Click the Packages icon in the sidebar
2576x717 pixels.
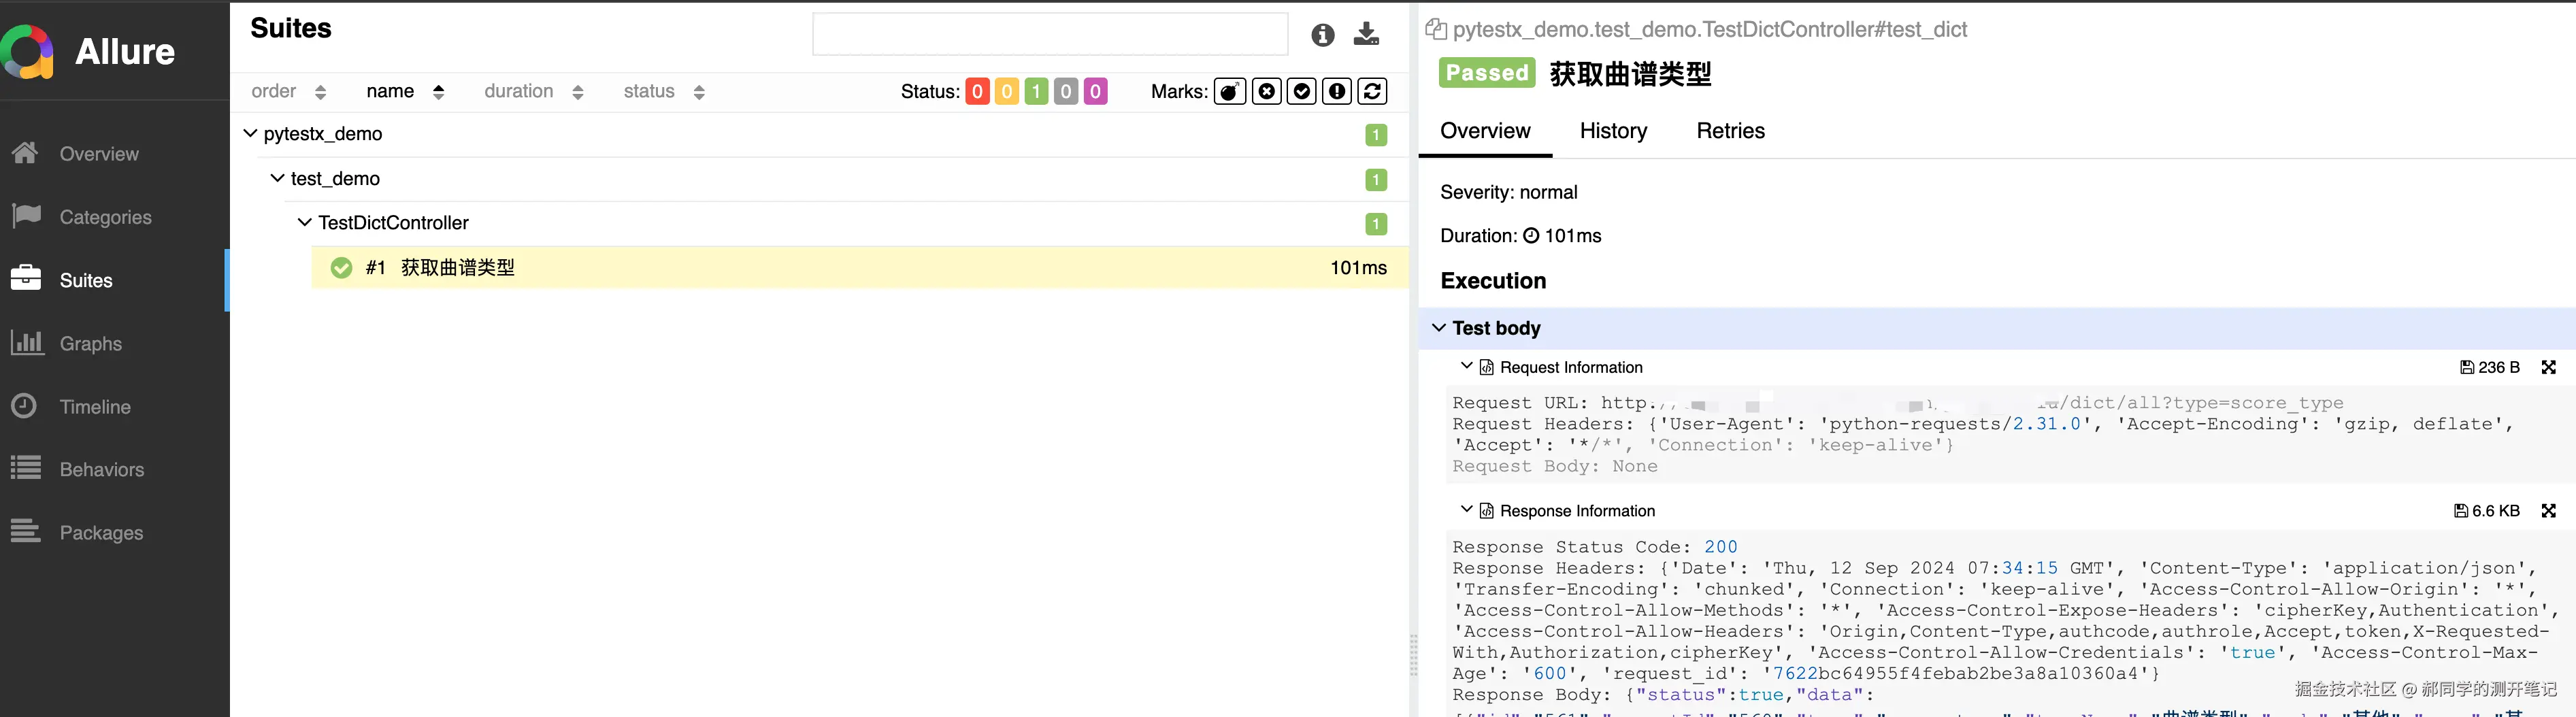pyautogui.click(x=26, y=530)
